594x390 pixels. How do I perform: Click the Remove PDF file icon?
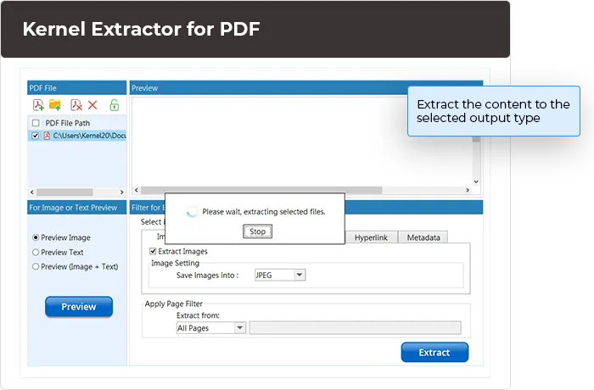(76, 105)
